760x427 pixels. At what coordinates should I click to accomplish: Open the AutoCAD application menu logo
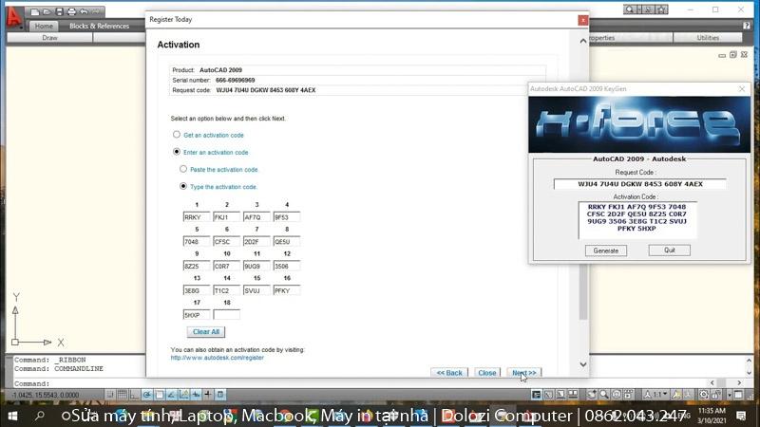pyautogui.click(x=14, y=18)
